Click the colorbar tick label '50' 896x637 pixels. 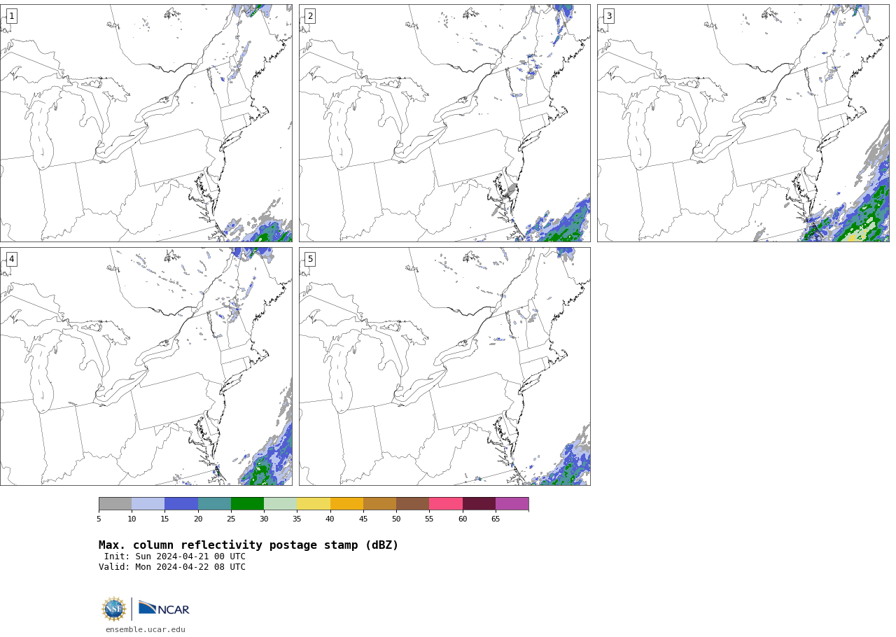[396, 519]
